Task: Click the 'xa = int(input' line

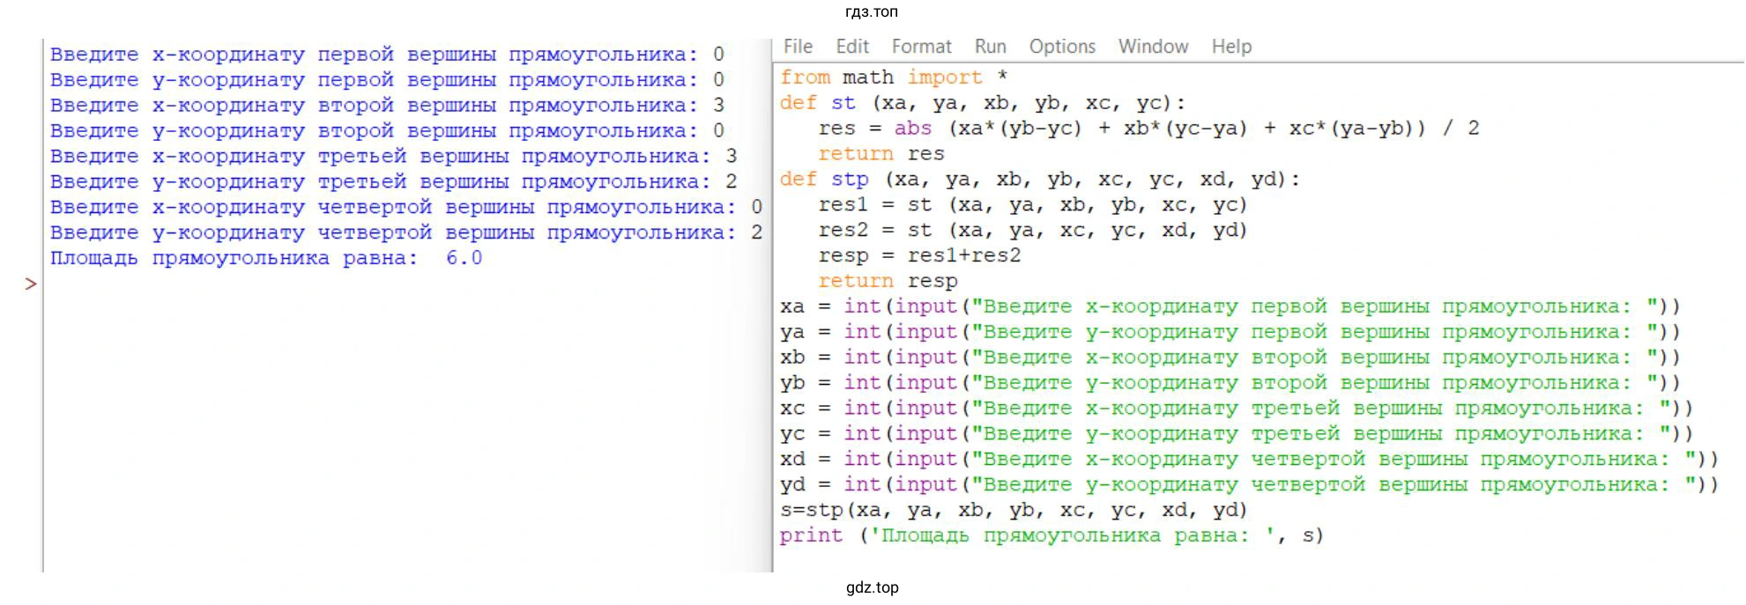Action: point(1230,307)
